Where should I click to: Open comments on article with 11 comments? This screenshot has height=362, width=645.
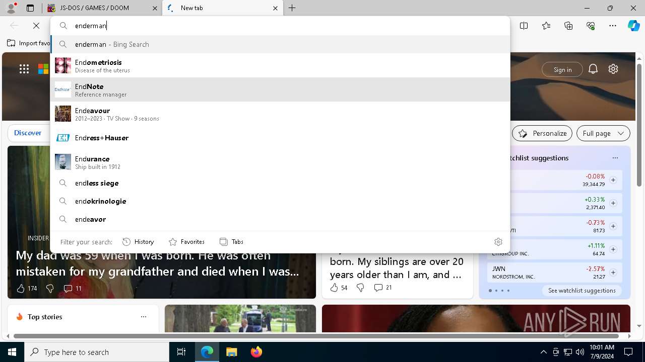tap(73, 289)
